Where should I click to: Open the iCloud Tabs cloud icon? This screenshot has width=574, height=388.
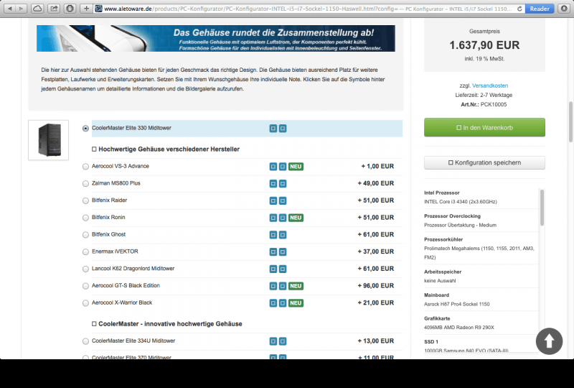[37, 9]
